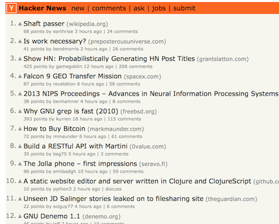Go to the "comments" section in header
The height and width of the screenshot is (224, 279).
coord(109,8)
